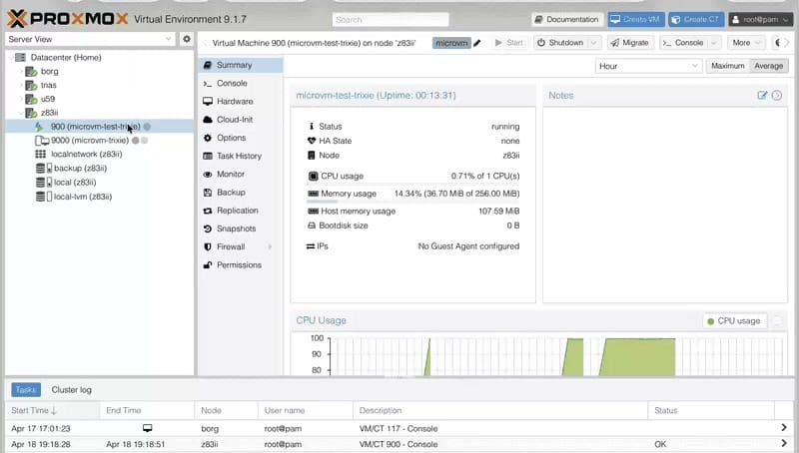Go to the VM Backup section
The image size is (799, 453).
230,193
